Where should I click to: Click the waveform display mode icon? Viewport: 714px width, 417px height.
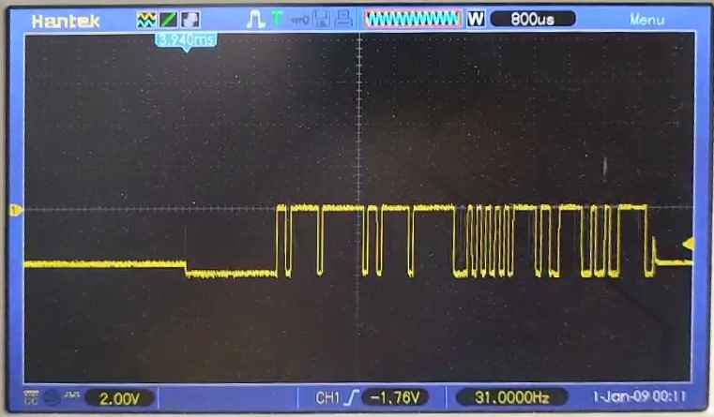tap(145, 19)
